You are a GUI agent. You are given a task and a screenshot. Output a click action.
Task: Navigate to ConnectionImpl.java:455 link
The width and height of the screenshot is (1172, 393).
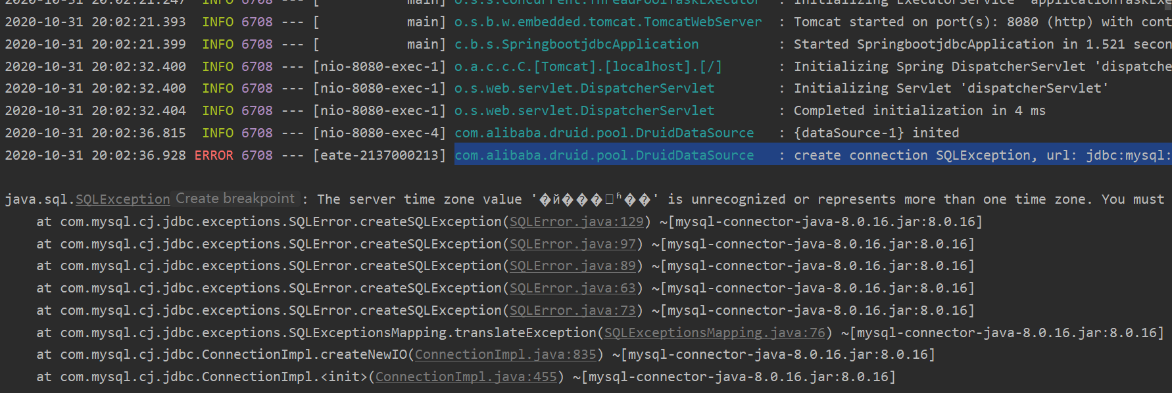[466, 377]
